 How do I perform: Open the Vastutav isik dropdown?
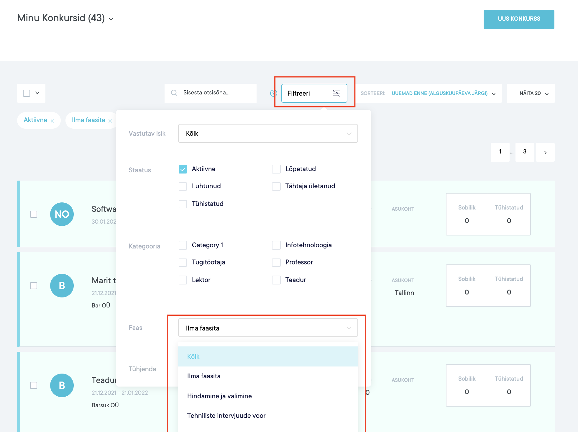268,134
